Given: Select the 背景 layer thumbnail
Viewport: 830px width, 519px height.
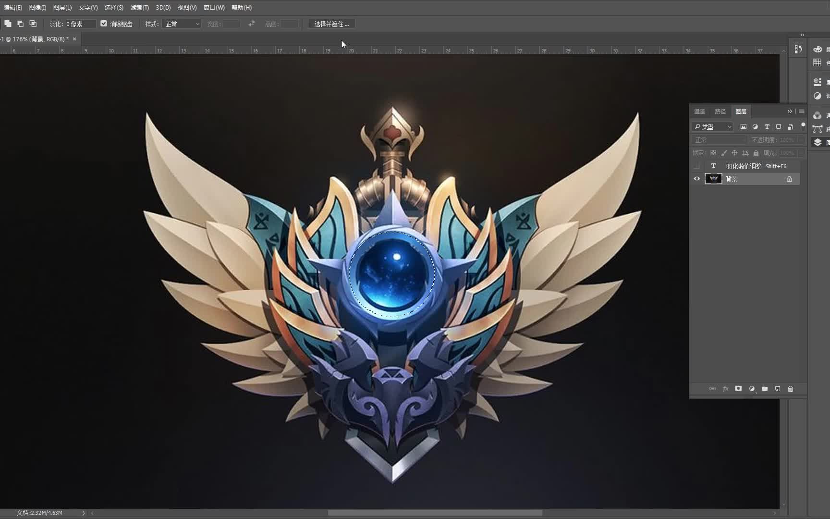Looking at the screenshot, I should (713, 179).
